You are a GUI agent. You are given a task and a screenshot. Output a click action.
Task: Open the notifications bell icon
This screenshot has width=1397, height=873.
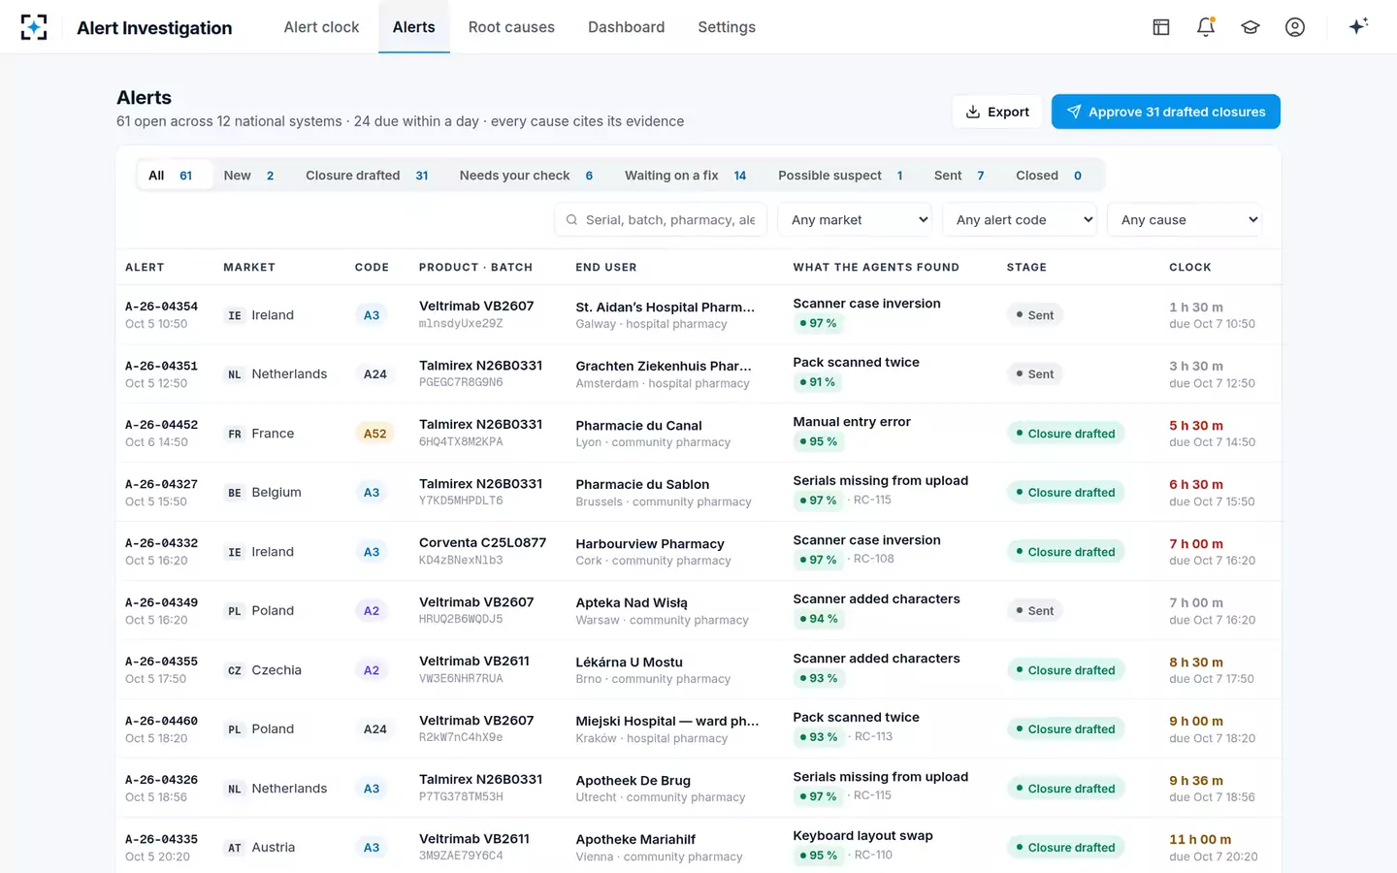[x=1205, y=27]
